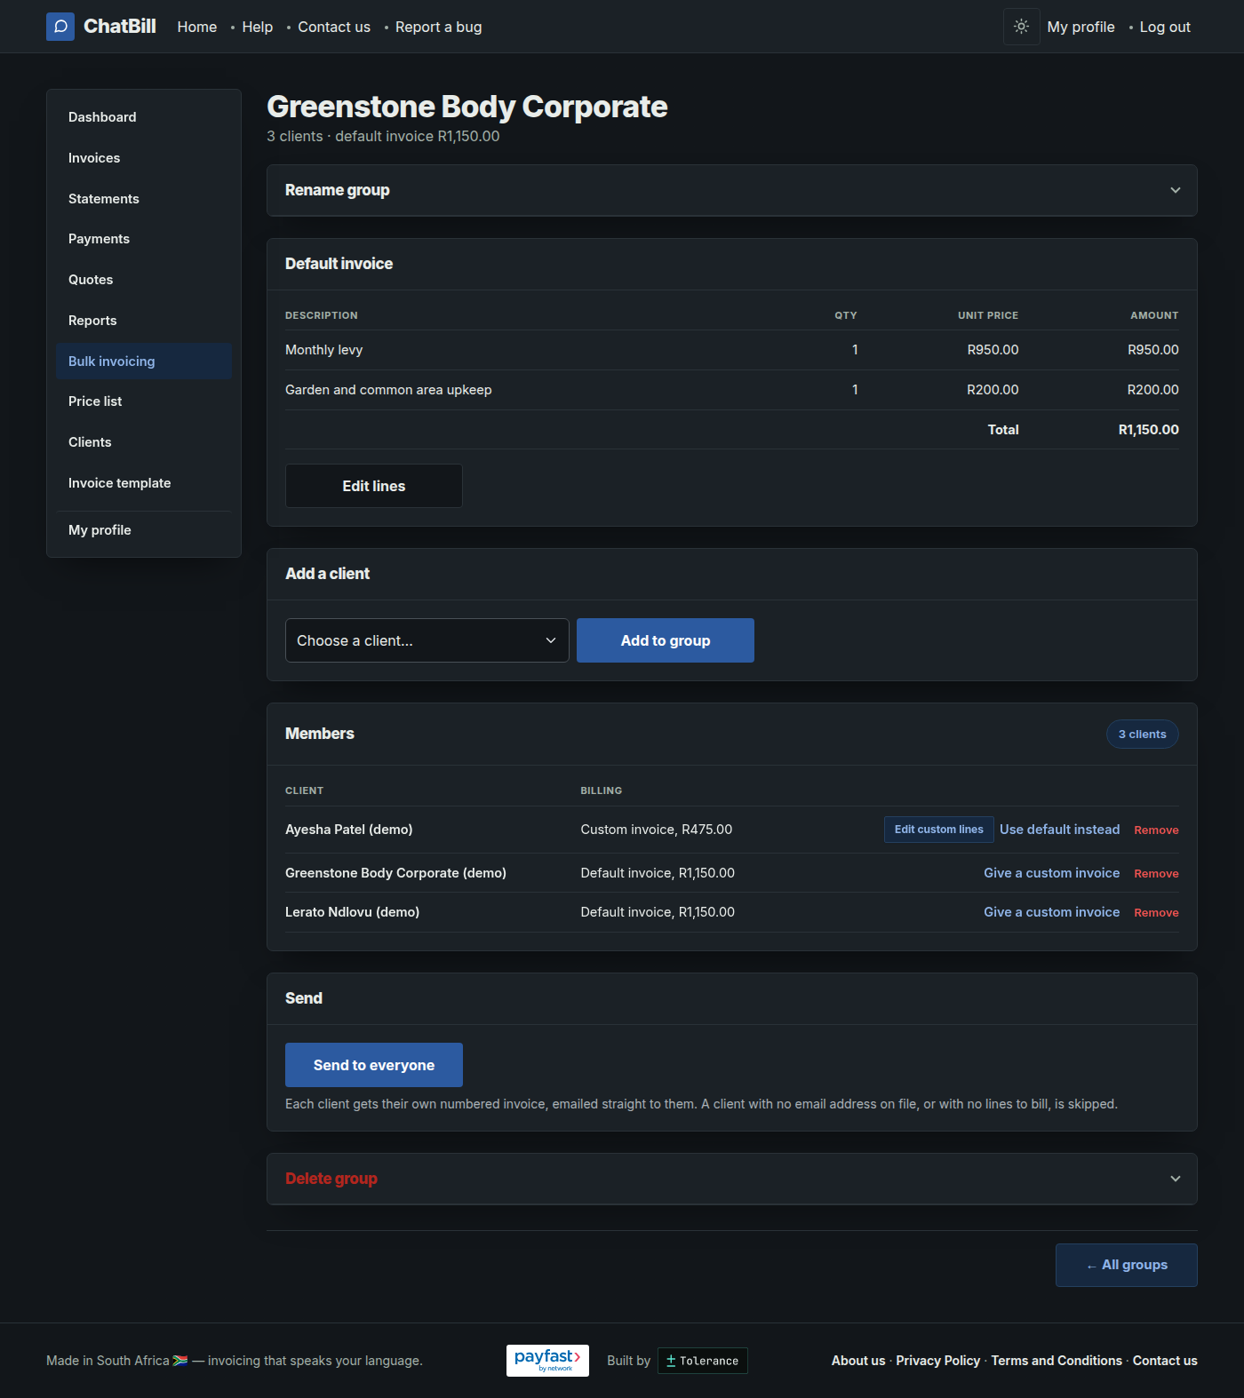Click the Payfast badge in the footer

[547, 1361]
